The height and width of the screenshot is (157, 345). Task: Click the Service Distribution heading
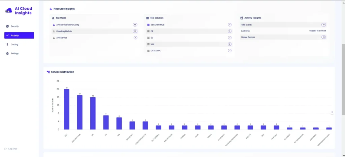click(x=62, y=72)
